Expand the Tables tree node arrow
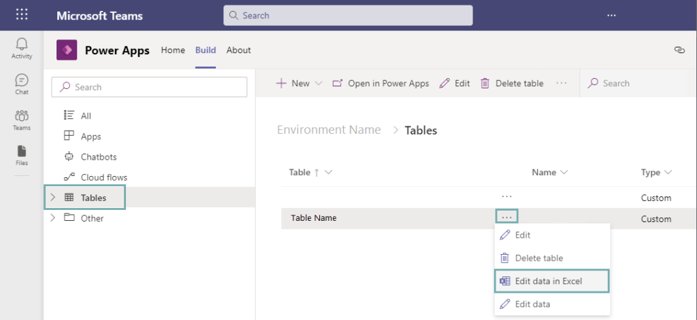 53,198
